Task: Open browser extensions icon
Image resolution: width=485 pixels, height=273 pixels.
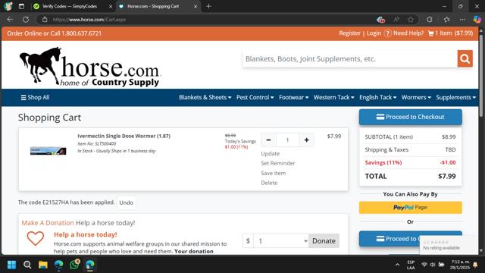Action: 430,20
